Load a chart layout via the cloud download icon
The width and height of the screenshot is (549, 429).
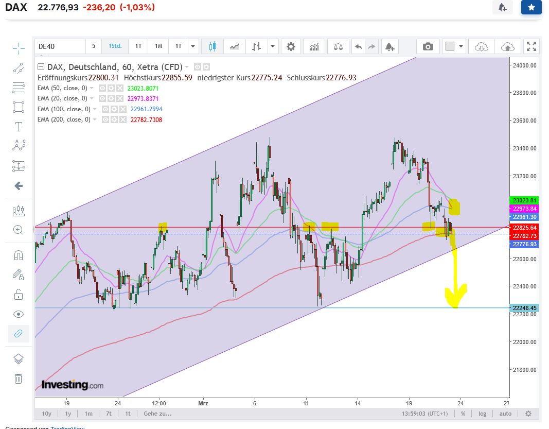481,46
